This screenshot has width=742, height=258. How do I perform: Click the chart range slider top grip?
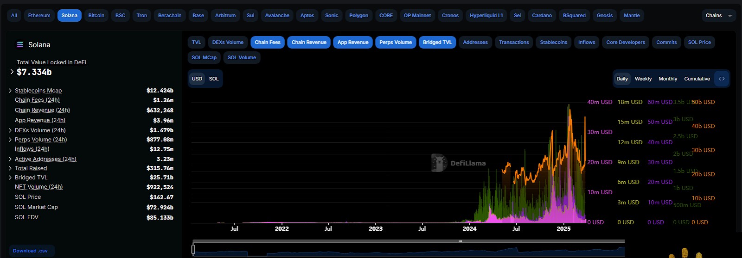click(460, 241)
